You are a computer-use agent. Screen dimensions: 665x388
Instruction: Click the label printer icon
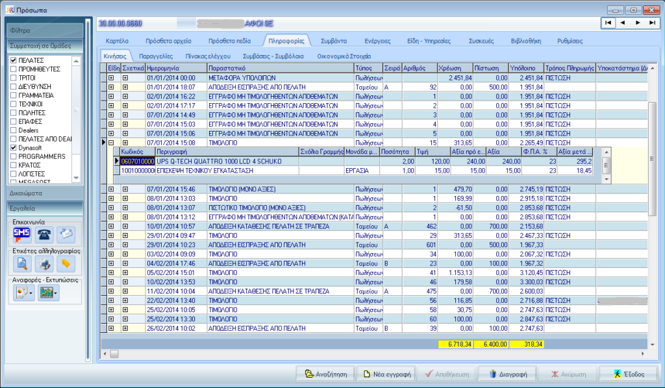(x=44, y=264)
